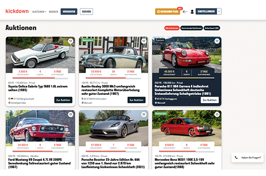The image size is (266, 176).
Task: Click the Restauriert badge on Mercedes
Action: pyautogui.click(x=161, y=113)
